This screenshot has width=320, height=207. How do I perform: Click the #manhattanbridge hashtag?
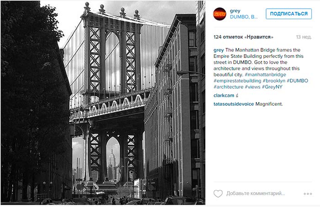265,74
